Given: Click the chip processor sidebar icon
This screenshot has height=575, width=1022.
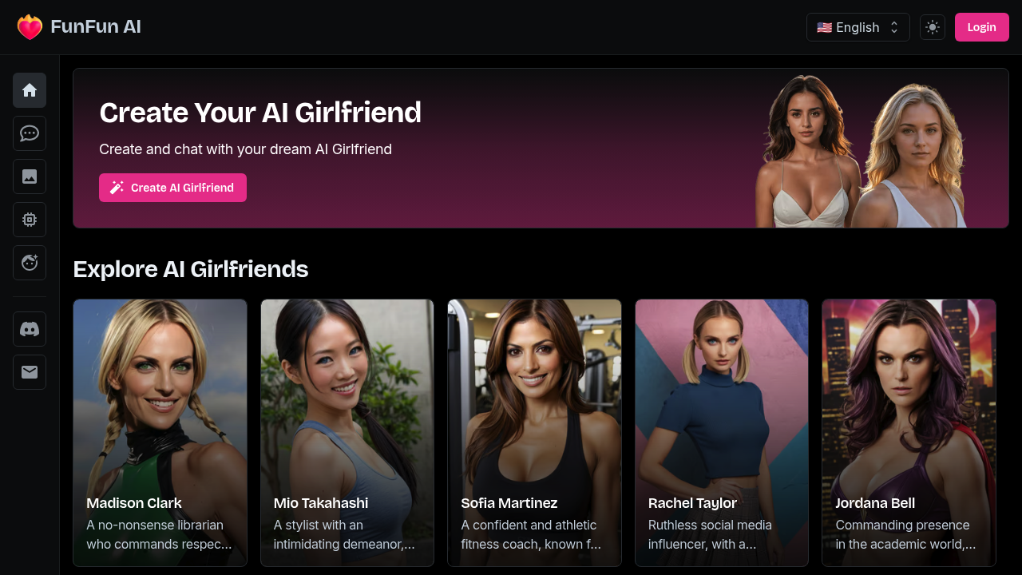Looking at the screenshot, I should [30, 220].
